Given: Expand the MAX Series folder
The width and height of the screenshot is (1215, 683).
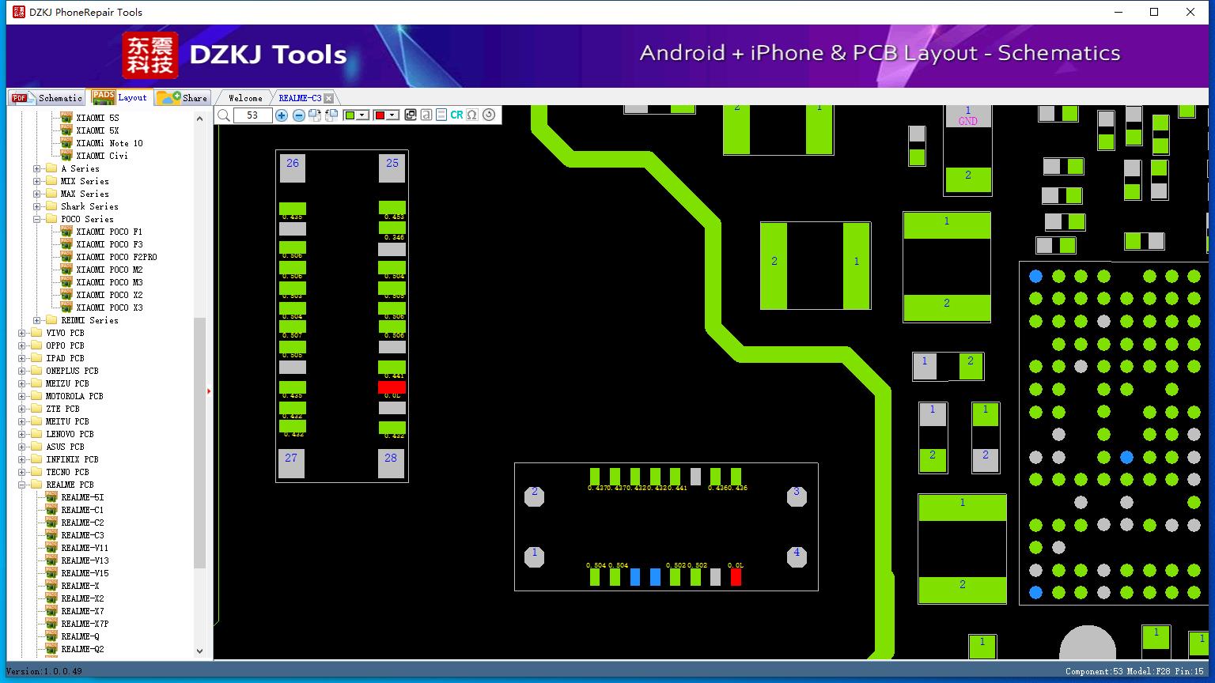Looking at the screenshot, I should point(37,194).
